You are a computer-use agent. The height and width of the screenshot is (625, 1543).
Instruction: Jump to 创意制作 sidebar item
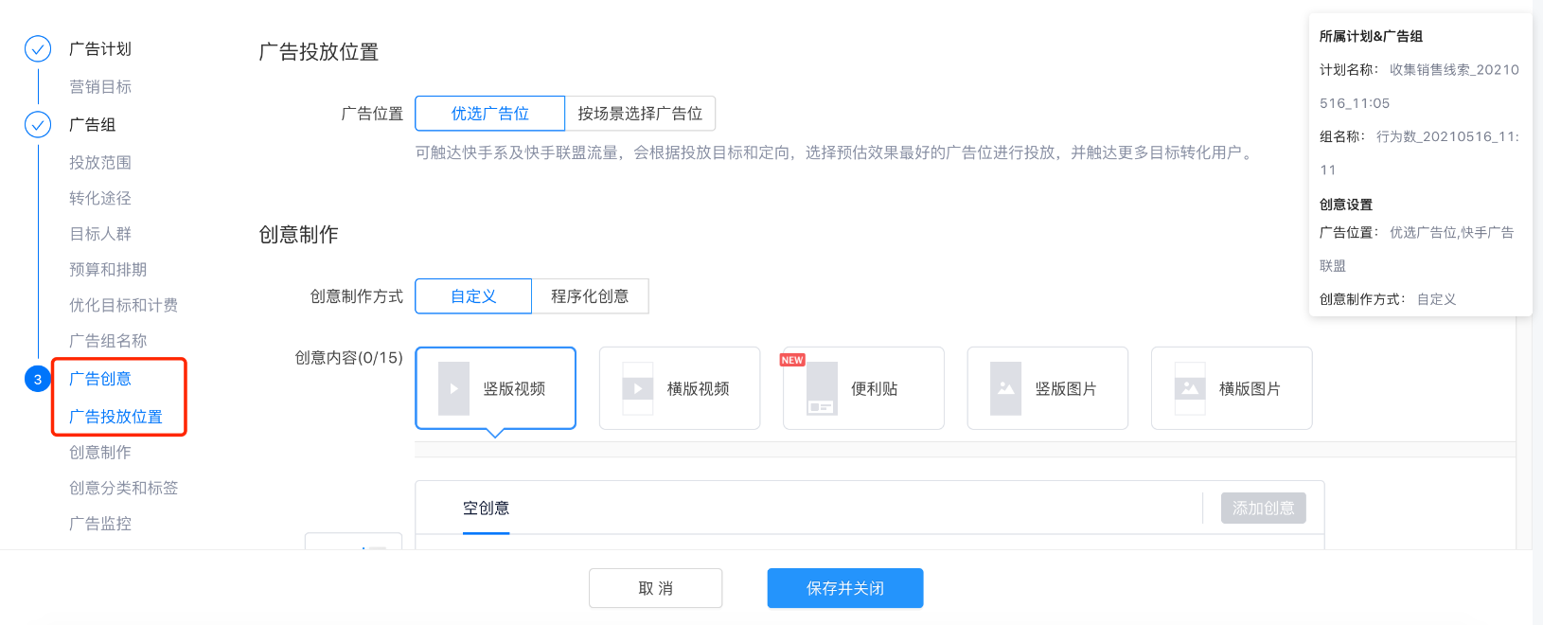(100, 453)
